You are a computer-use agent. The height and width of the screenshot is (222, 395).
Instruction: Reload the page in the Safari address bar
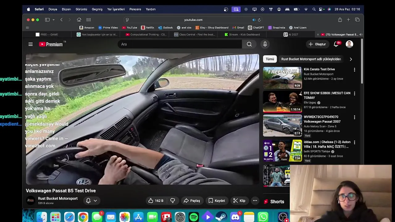259,20
